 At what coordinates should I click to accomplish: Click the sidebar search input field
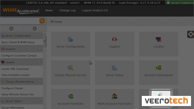19,21
